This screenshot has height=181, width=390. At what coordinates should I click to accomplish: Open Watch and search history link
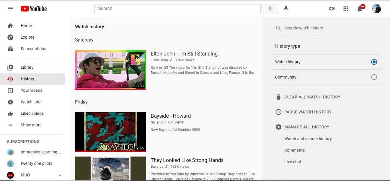[308, 139]
